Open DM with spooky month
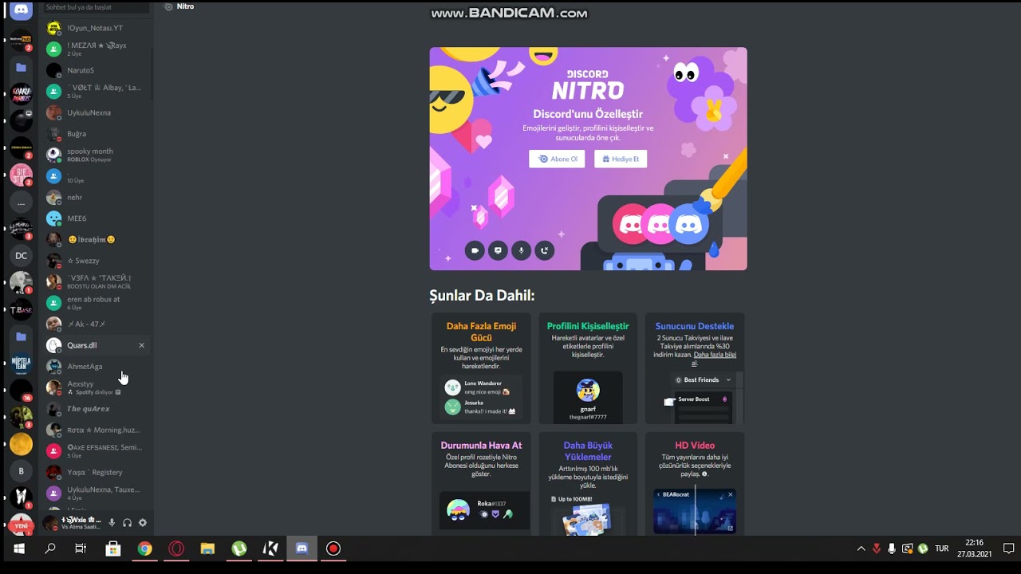The height and width of the screenshot is (574, 1021). (x=96, y=155)
